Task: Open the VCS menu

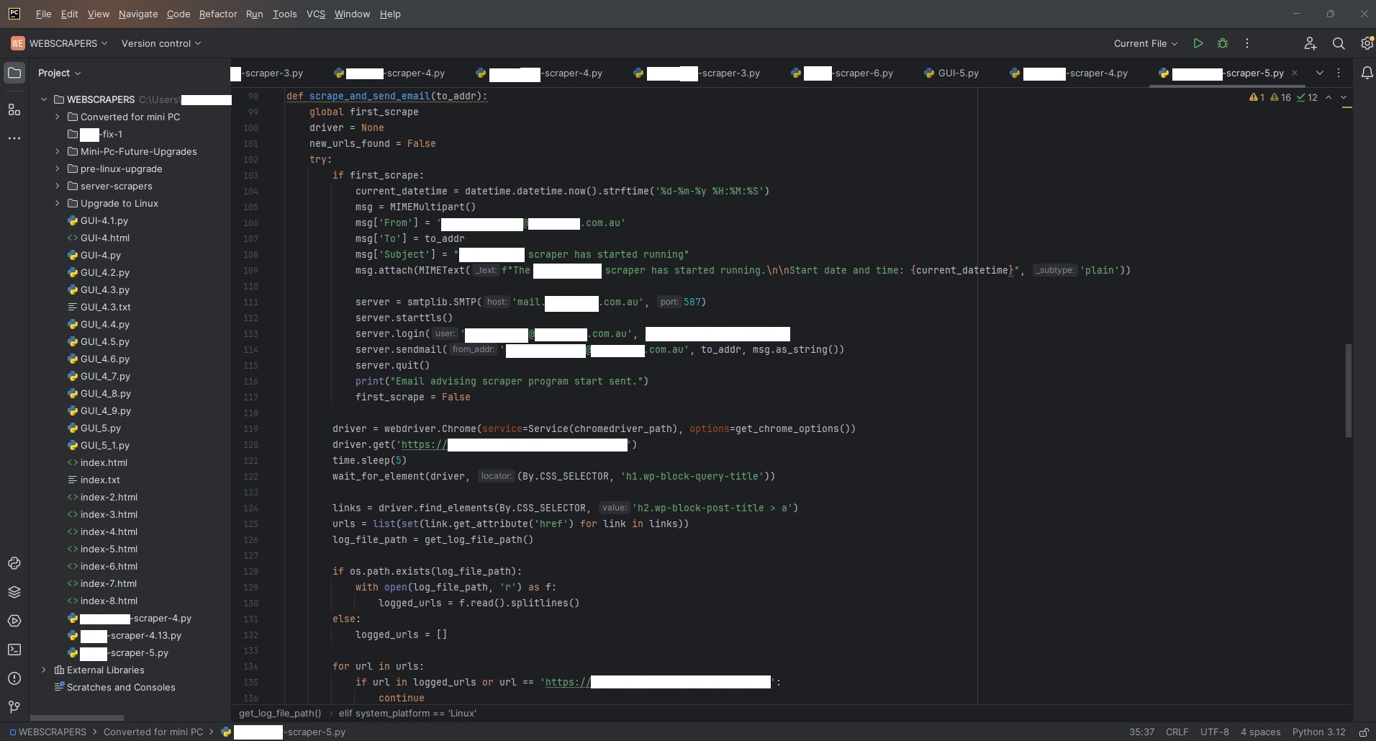Action: pyautogui.click(x=316, y=14)
